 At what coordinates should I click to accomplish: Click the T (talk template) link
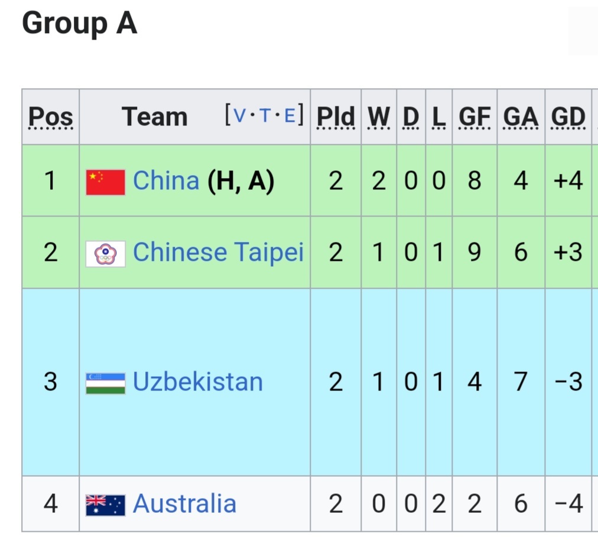point(265,115)
